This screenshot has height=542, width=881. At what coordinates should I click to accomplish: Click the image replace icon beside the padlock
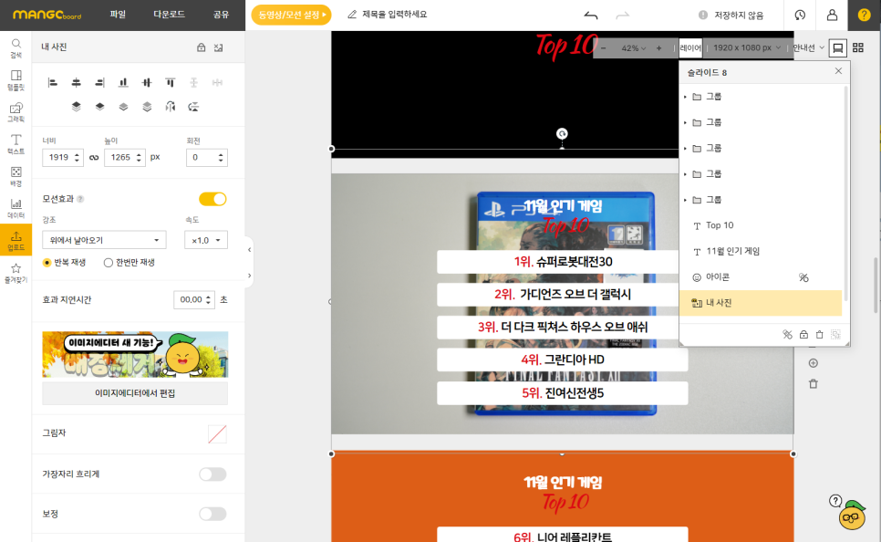219,47
